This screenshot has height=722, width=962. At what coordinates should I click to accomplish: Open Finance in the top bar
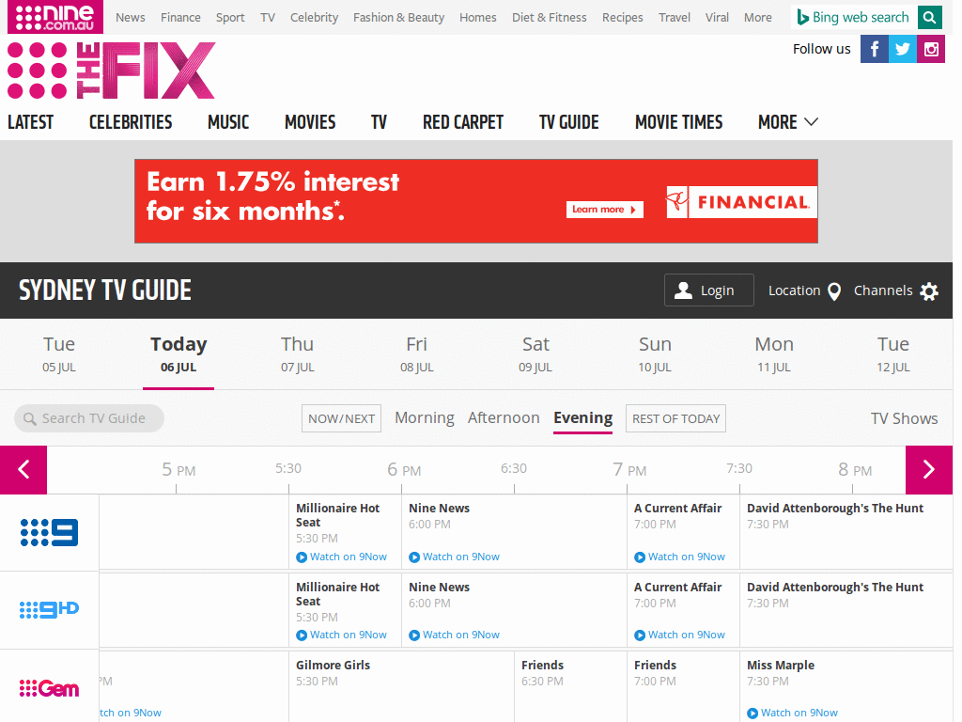point(180,17)
